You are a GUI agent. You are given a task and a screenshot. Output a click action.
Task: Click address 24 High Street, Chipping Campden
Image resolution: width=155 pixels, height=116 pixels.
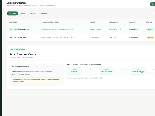pos(57,29)
